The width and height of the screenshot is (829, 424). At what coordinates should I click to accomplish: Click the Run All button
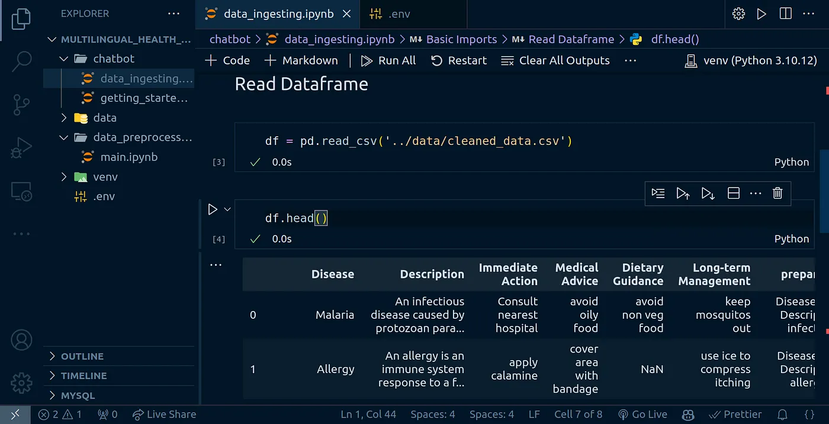(388, 60)
